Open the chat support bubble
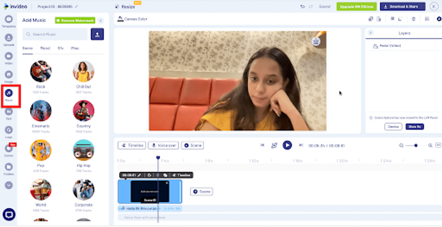This screenshot has width=442, height=227. coord(9,215)
